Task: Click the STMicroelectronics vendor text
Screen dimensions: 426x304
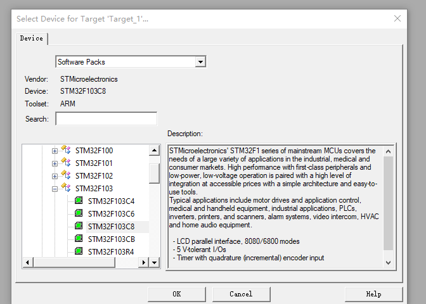Action: pyautogui.click(x=89, y=79)
